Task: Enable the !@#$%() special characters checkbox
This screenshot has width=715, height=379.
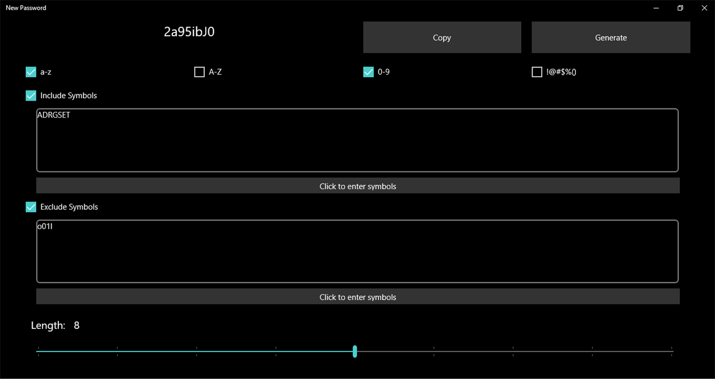Action: pyautogui.click(x=537, y=72)
